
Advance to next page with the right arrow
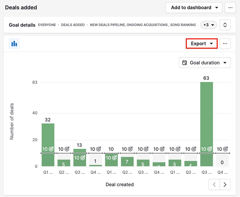click(x=225, y=184)
